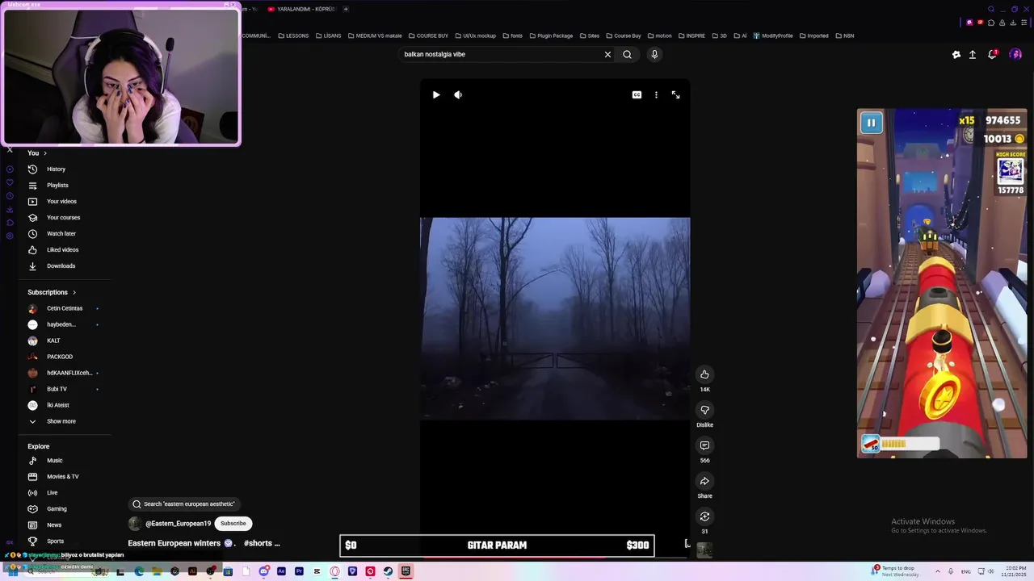Open the LESSONS bookmark folder
Viewport: 1034px width, 581px height.
[293, 36]
